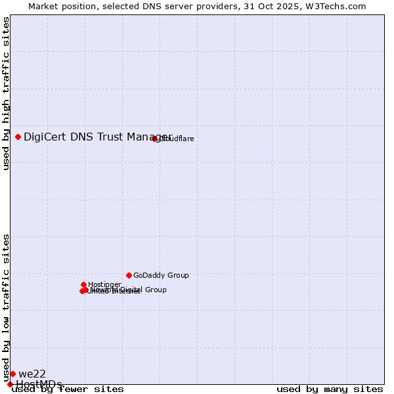Select the HostMDs data point marker
The height and width of the screenshot is (394, 394).
(10, 384)
